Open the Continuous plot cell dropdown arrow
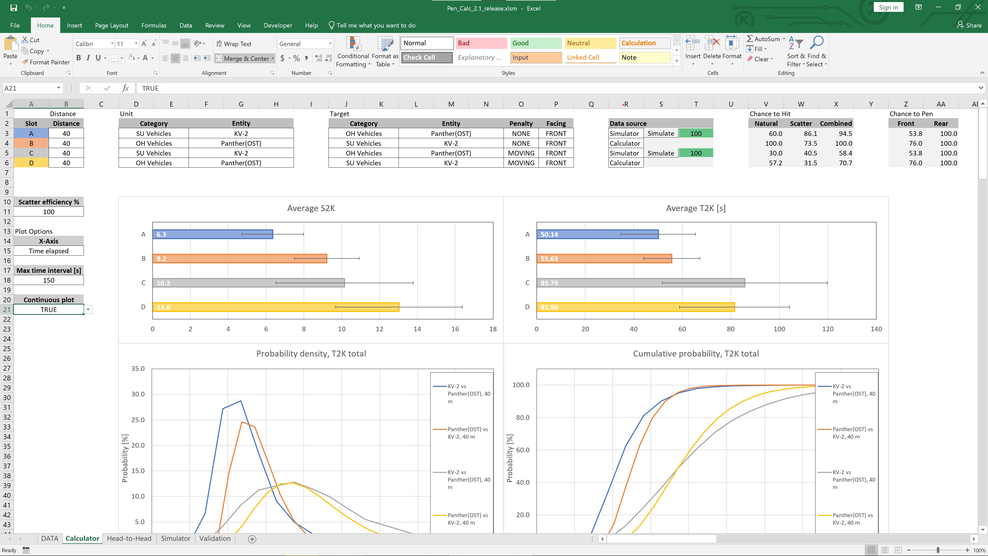The height and width of the screenshot is (556, 988). pos(88,310)
